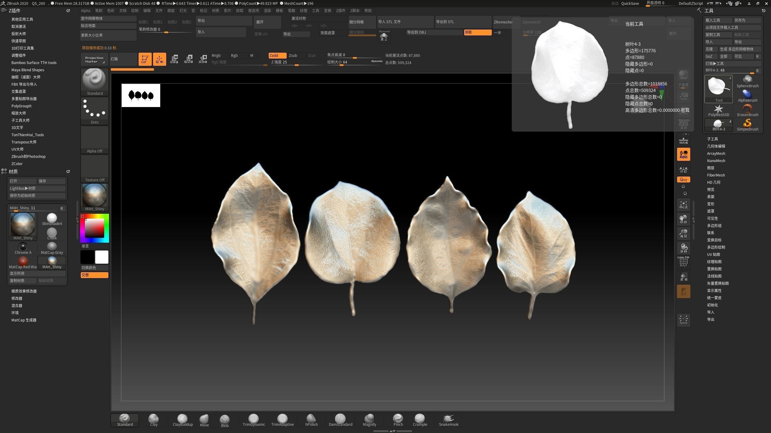Toggle the Edit mode button in top shelf
The width and height of the screenshot is (771, 433).
pos(145,59)
